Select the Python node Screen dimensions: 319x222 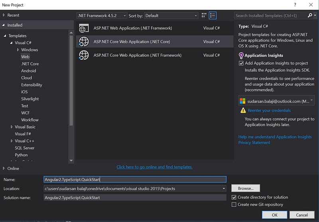coord(21,155)
